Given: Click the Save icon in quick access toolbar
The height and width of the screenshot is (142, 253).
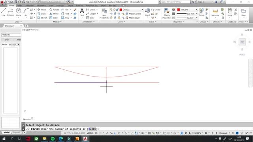Looking at the screenshot, I should [x=16, y=2].
